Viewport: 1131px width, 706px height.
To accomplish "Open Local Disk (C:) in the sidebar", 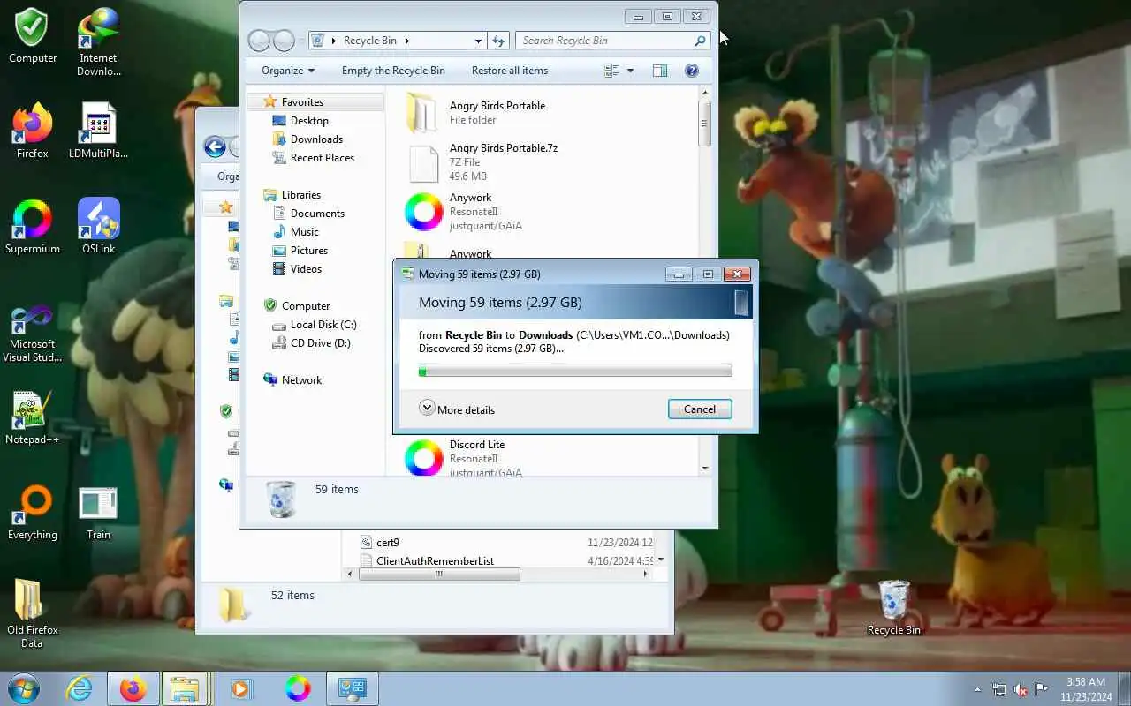I will 323,325.
